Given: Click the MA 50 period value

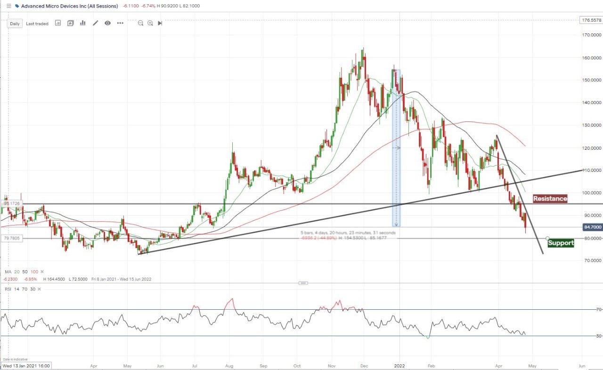Looking at the screenshot, I should (x=25, y=272).
